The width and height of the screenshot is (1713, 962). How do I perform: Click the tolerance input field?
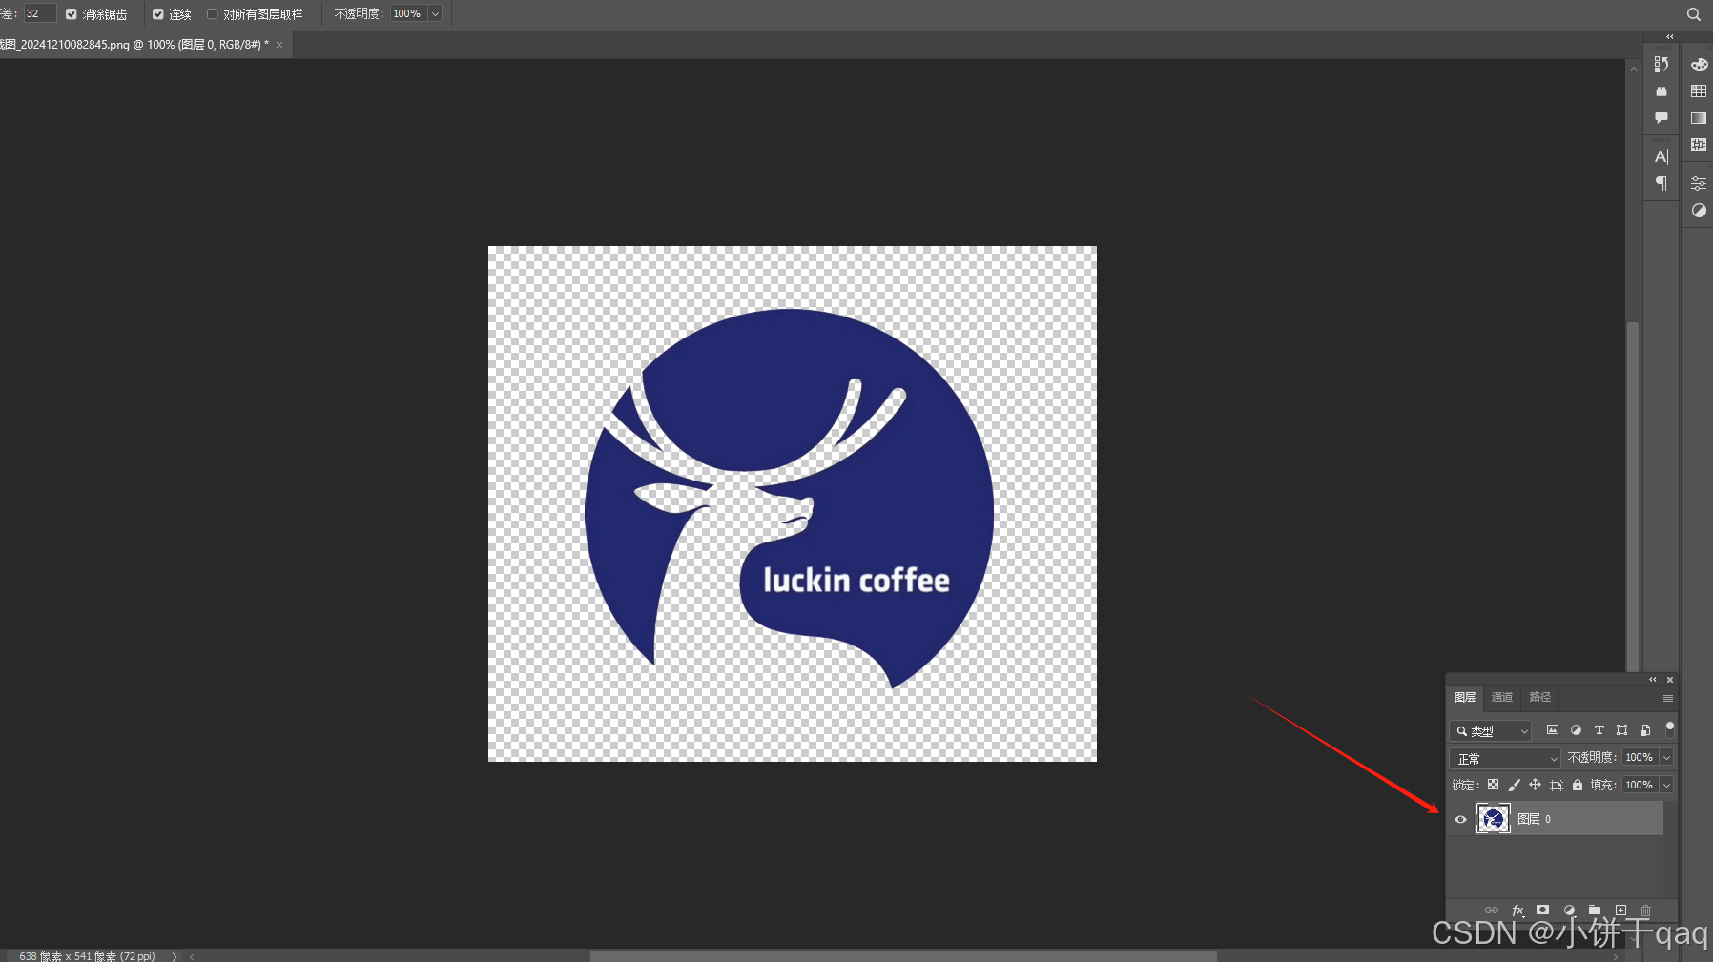40,13
